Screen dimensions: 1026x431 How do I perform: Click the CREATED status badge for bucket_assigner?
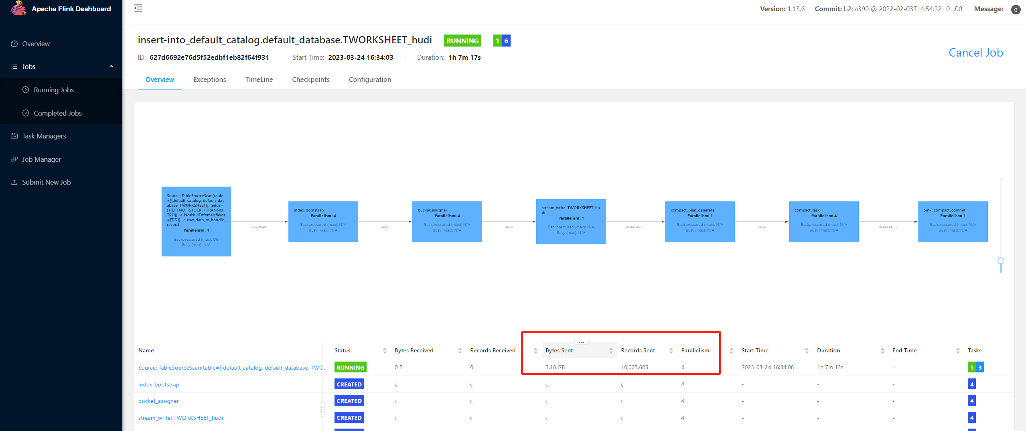pos(349,401)
